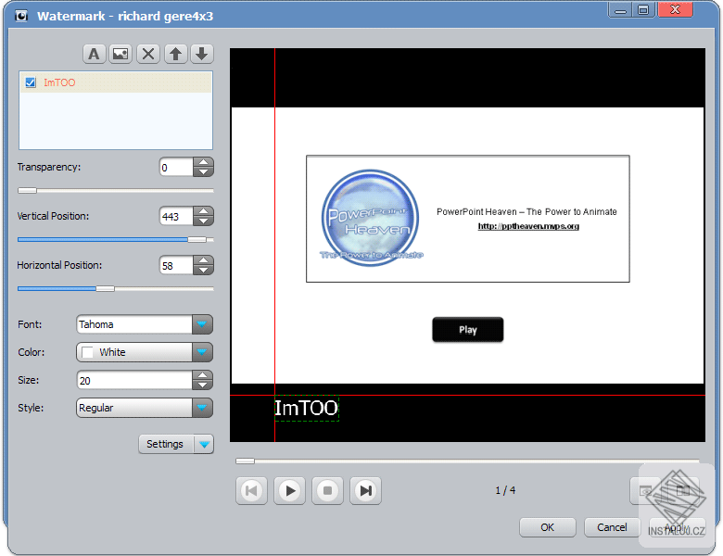Move watermark down with down arrow icon
The height and width of the screenshot is (556, 723).
pyautogui.click(x=201, y=54)
